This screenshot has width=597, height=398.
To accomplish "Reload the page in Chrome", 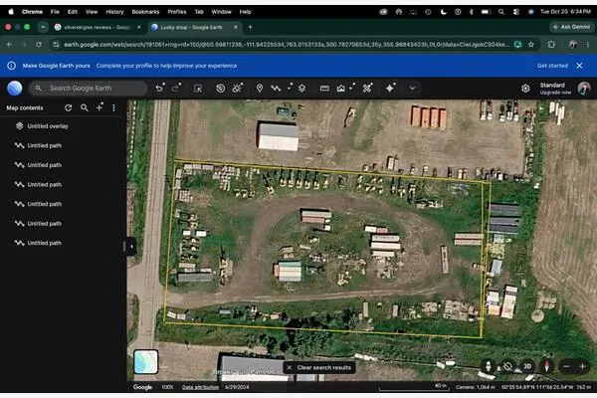I will tap(39, 45).
